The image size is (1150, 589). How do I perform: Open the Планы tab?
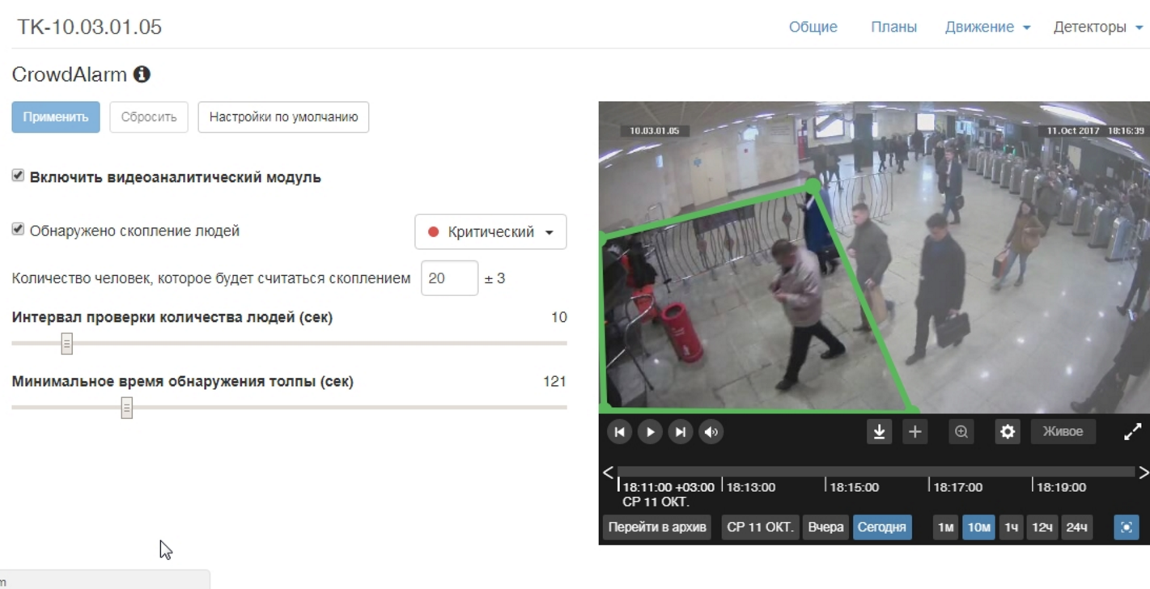pos(893,27)
